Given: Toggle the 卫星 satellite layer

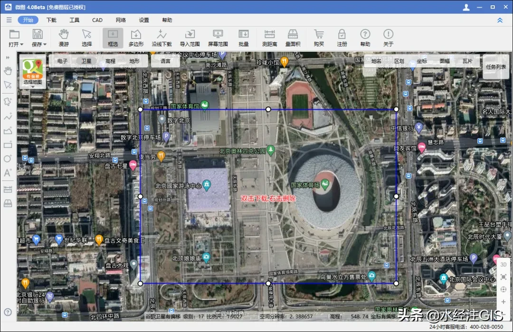Looking at the screenshot, I should click(x=86, y=61).
